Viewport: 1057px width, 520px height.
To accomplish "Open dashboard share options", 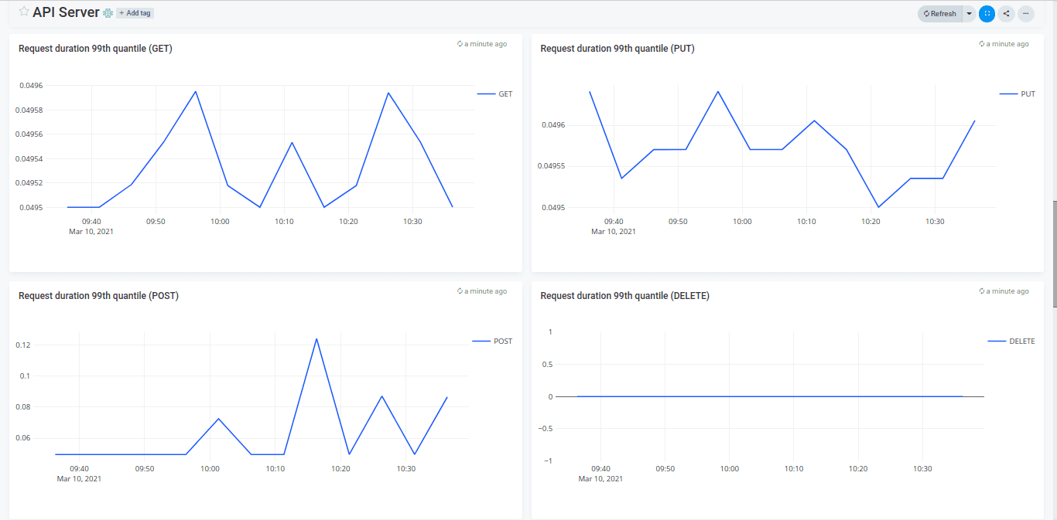I will pos(1006,14).
